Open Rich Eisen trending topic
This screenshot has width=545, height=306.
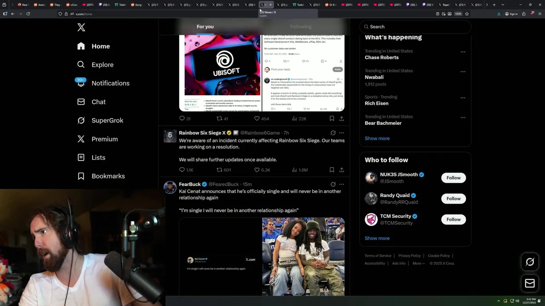click(376, 103)
